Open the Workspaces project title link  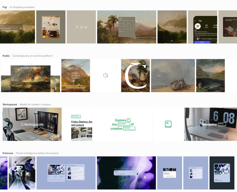[10, 104]
